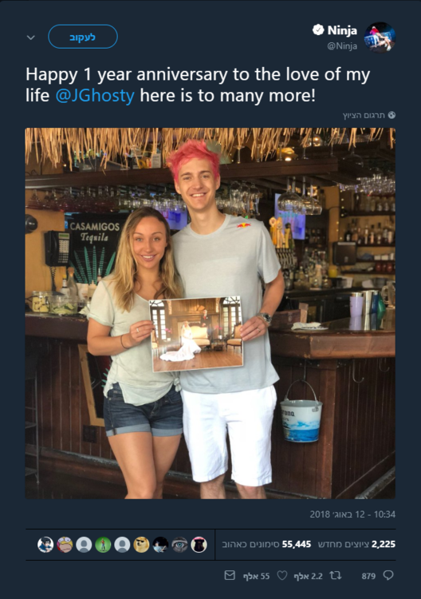
Task: Open Ninja's profile picture avatar
Action: (x=380, y=38)
